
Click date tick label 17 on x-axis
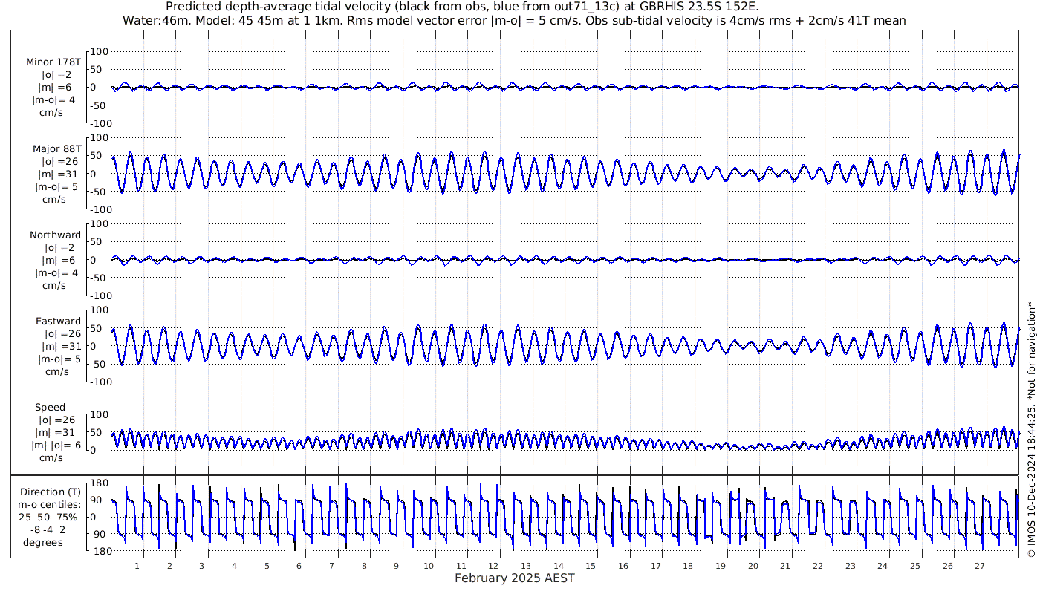click(x=656, y=566)
